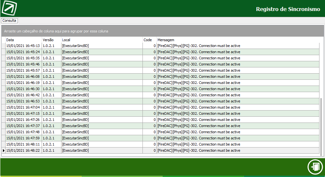Select the row dated 15/01/2021 16:47:59

pyautogui.click(x=160, y=138)
